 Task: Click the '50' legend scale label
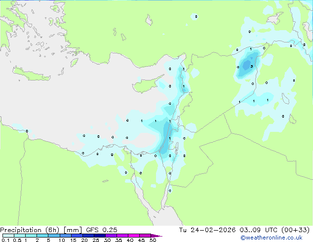click(x=153, y=240)
